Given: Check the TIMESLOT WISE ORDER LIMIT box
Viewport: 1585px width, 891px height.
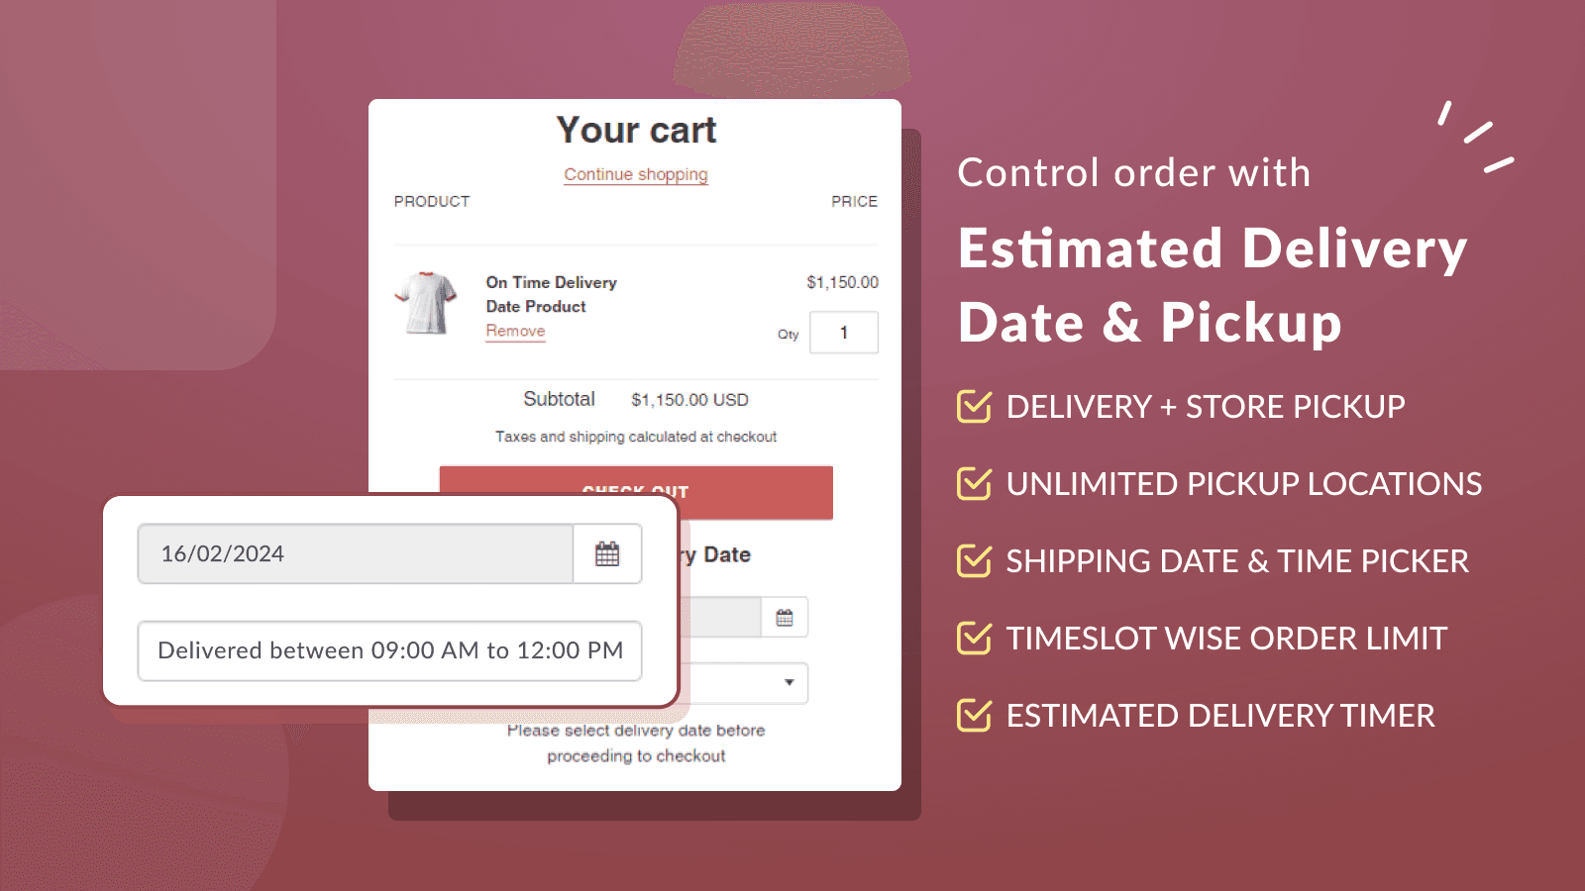Looking at the screenshot, I should (975, 638).
